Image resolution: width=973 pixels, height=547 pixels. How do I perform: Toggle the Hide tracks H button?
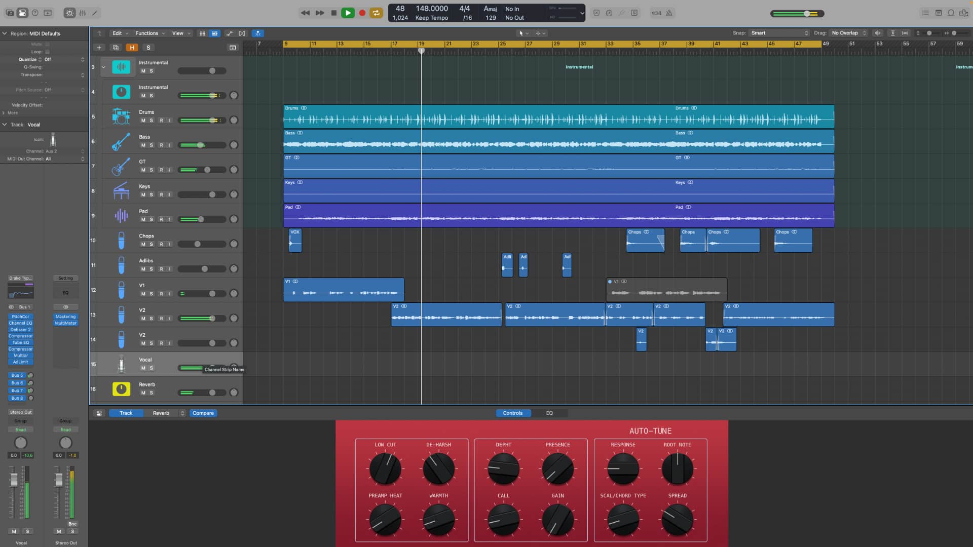(132, 48)
